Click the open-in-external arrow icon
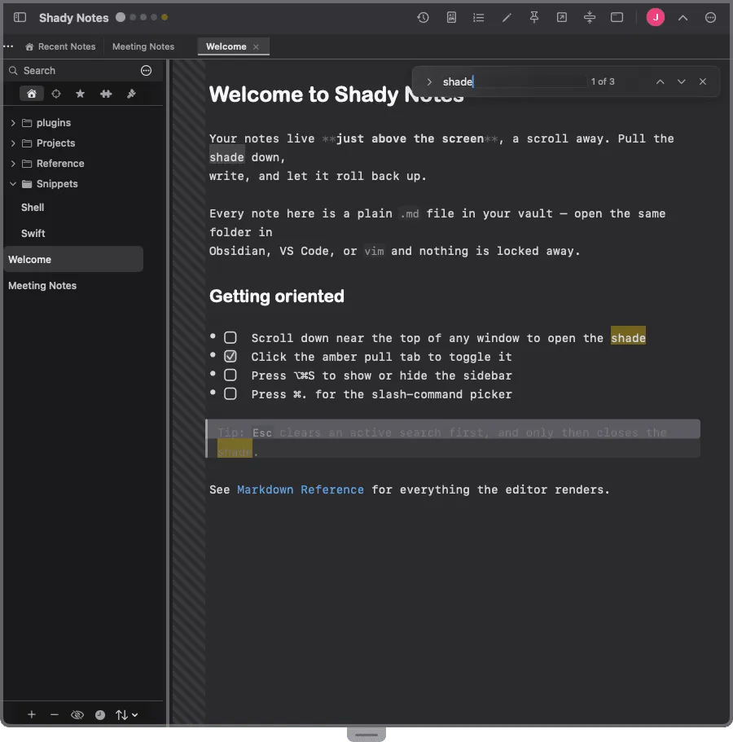Viewport: 733px width, 742px height. (562, 17)
